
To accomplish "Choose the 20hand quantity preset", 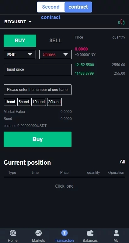I will click(54, 102).
